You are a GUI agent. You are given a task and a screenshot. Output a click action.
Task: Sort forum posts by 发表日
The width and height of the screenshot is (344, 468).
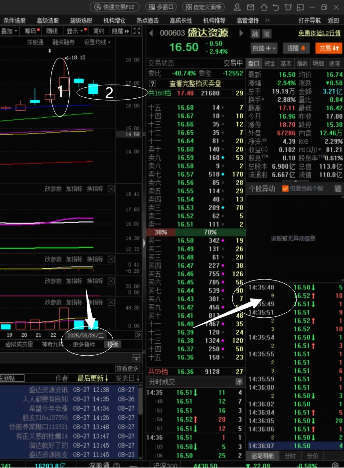[x=128, y=378]
